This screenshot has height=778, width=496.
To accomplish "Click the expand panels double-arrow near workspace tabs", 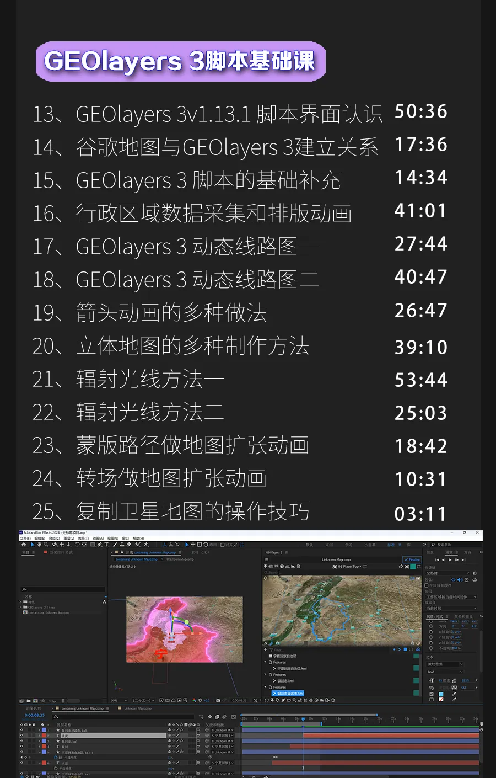I will point(424,545).
